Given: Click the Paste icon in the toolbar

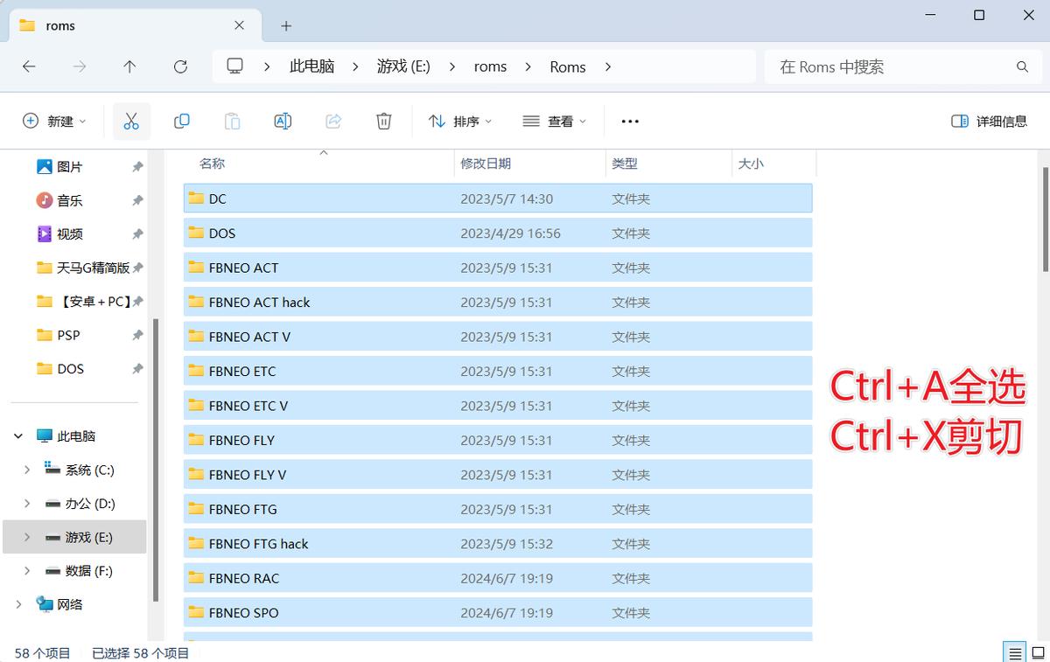Looking at the screenshot, I should [232, 121].
